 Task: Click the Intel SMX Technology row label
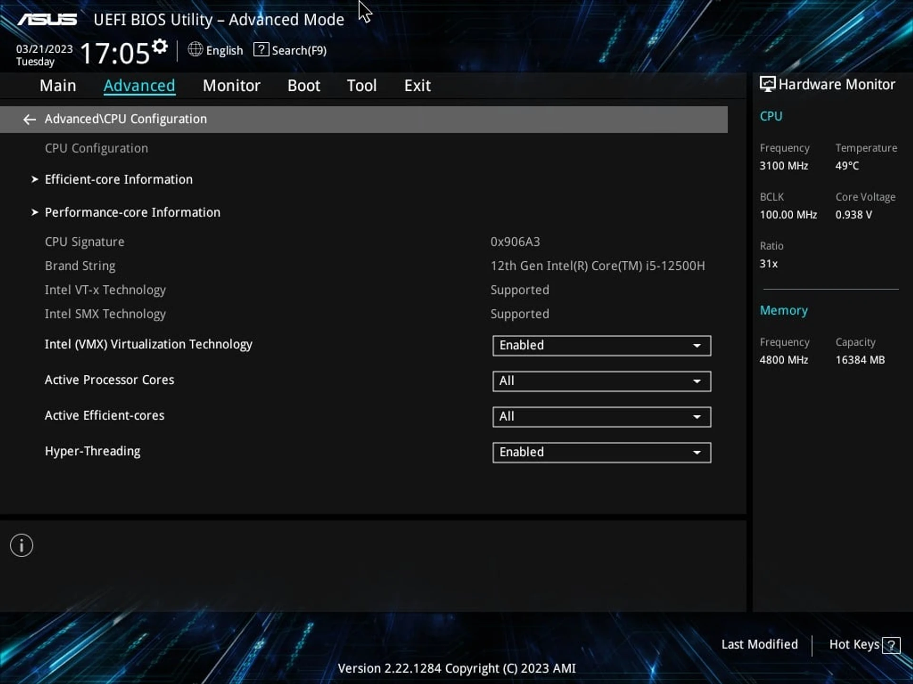[x=105, y=314]
